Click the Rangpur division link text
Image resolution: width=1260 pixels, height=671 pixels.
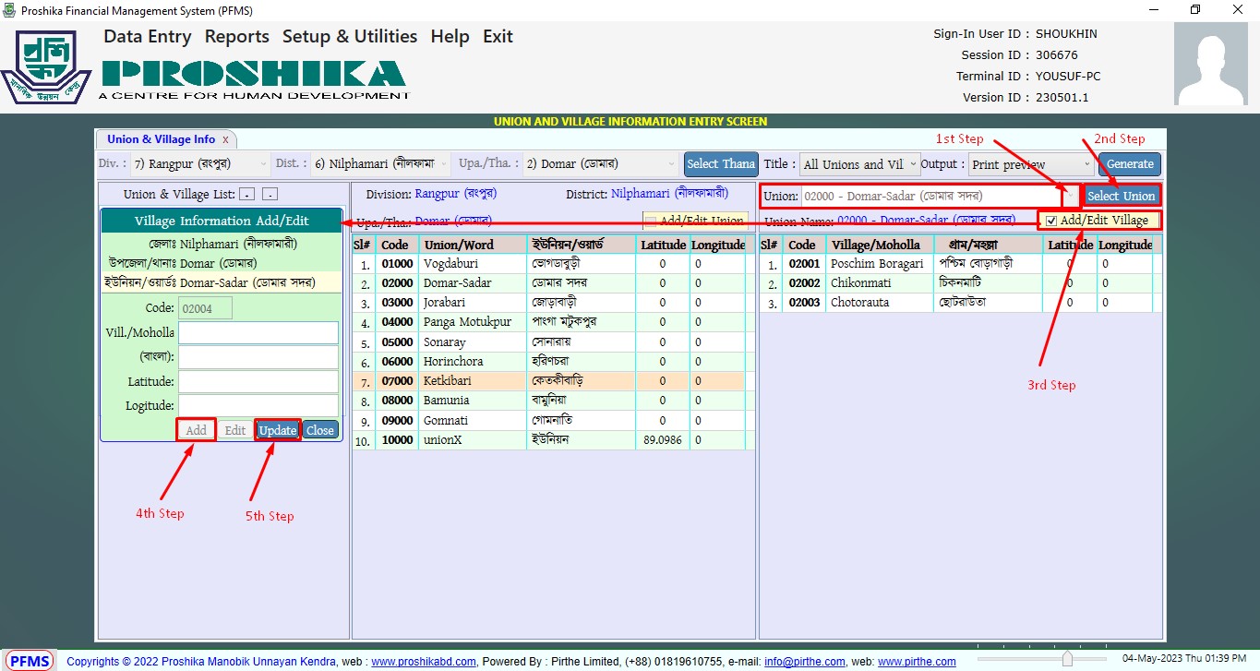click(457, 194)
